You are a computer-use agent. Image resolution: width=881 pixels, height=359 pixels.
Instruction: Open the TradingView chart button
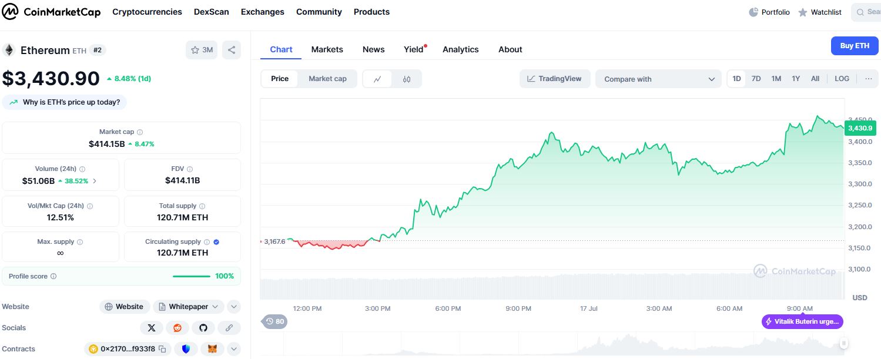click(x=554, y=79)
